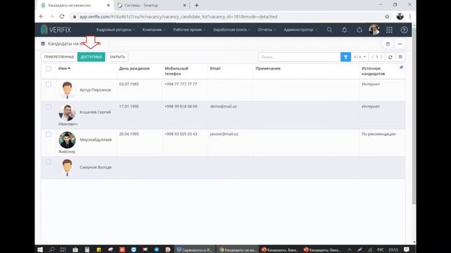Reload the page with the browser refresh button
451x253 pixels.
click(x=62, y=17)
